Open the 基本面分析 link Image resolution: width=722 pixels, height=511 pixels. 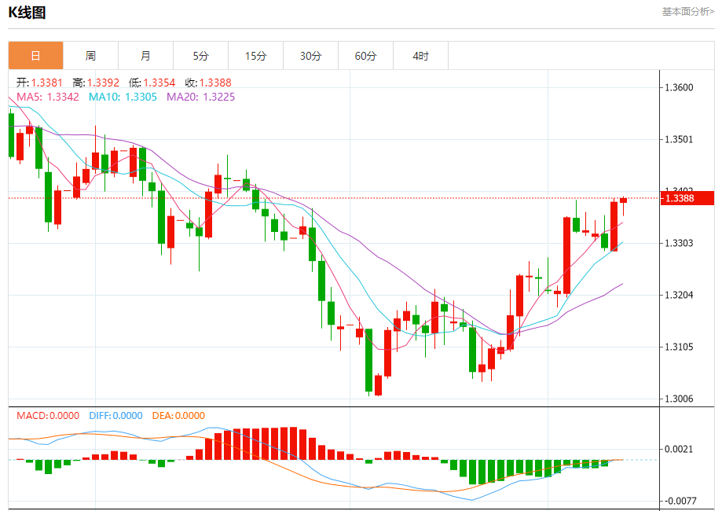[x=687, y=12]
